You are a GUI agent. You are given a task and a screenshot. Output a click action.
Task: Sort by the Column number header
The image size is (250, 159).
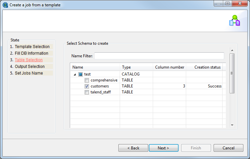[x=169, y=67]
